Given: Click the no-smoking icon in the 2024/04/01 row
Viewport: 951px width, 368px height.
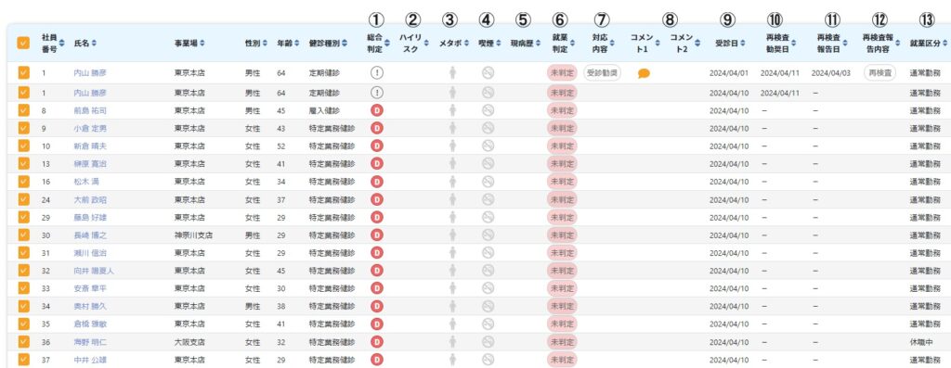Looking at the screenshot, I should click(x=488, y=72).
